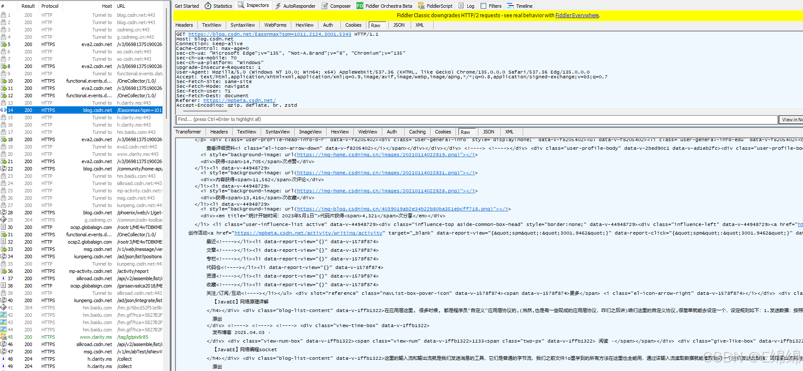This screenshot has width=803, height=371.
Task: Open response WebView tab
Action: coord(368,132)
